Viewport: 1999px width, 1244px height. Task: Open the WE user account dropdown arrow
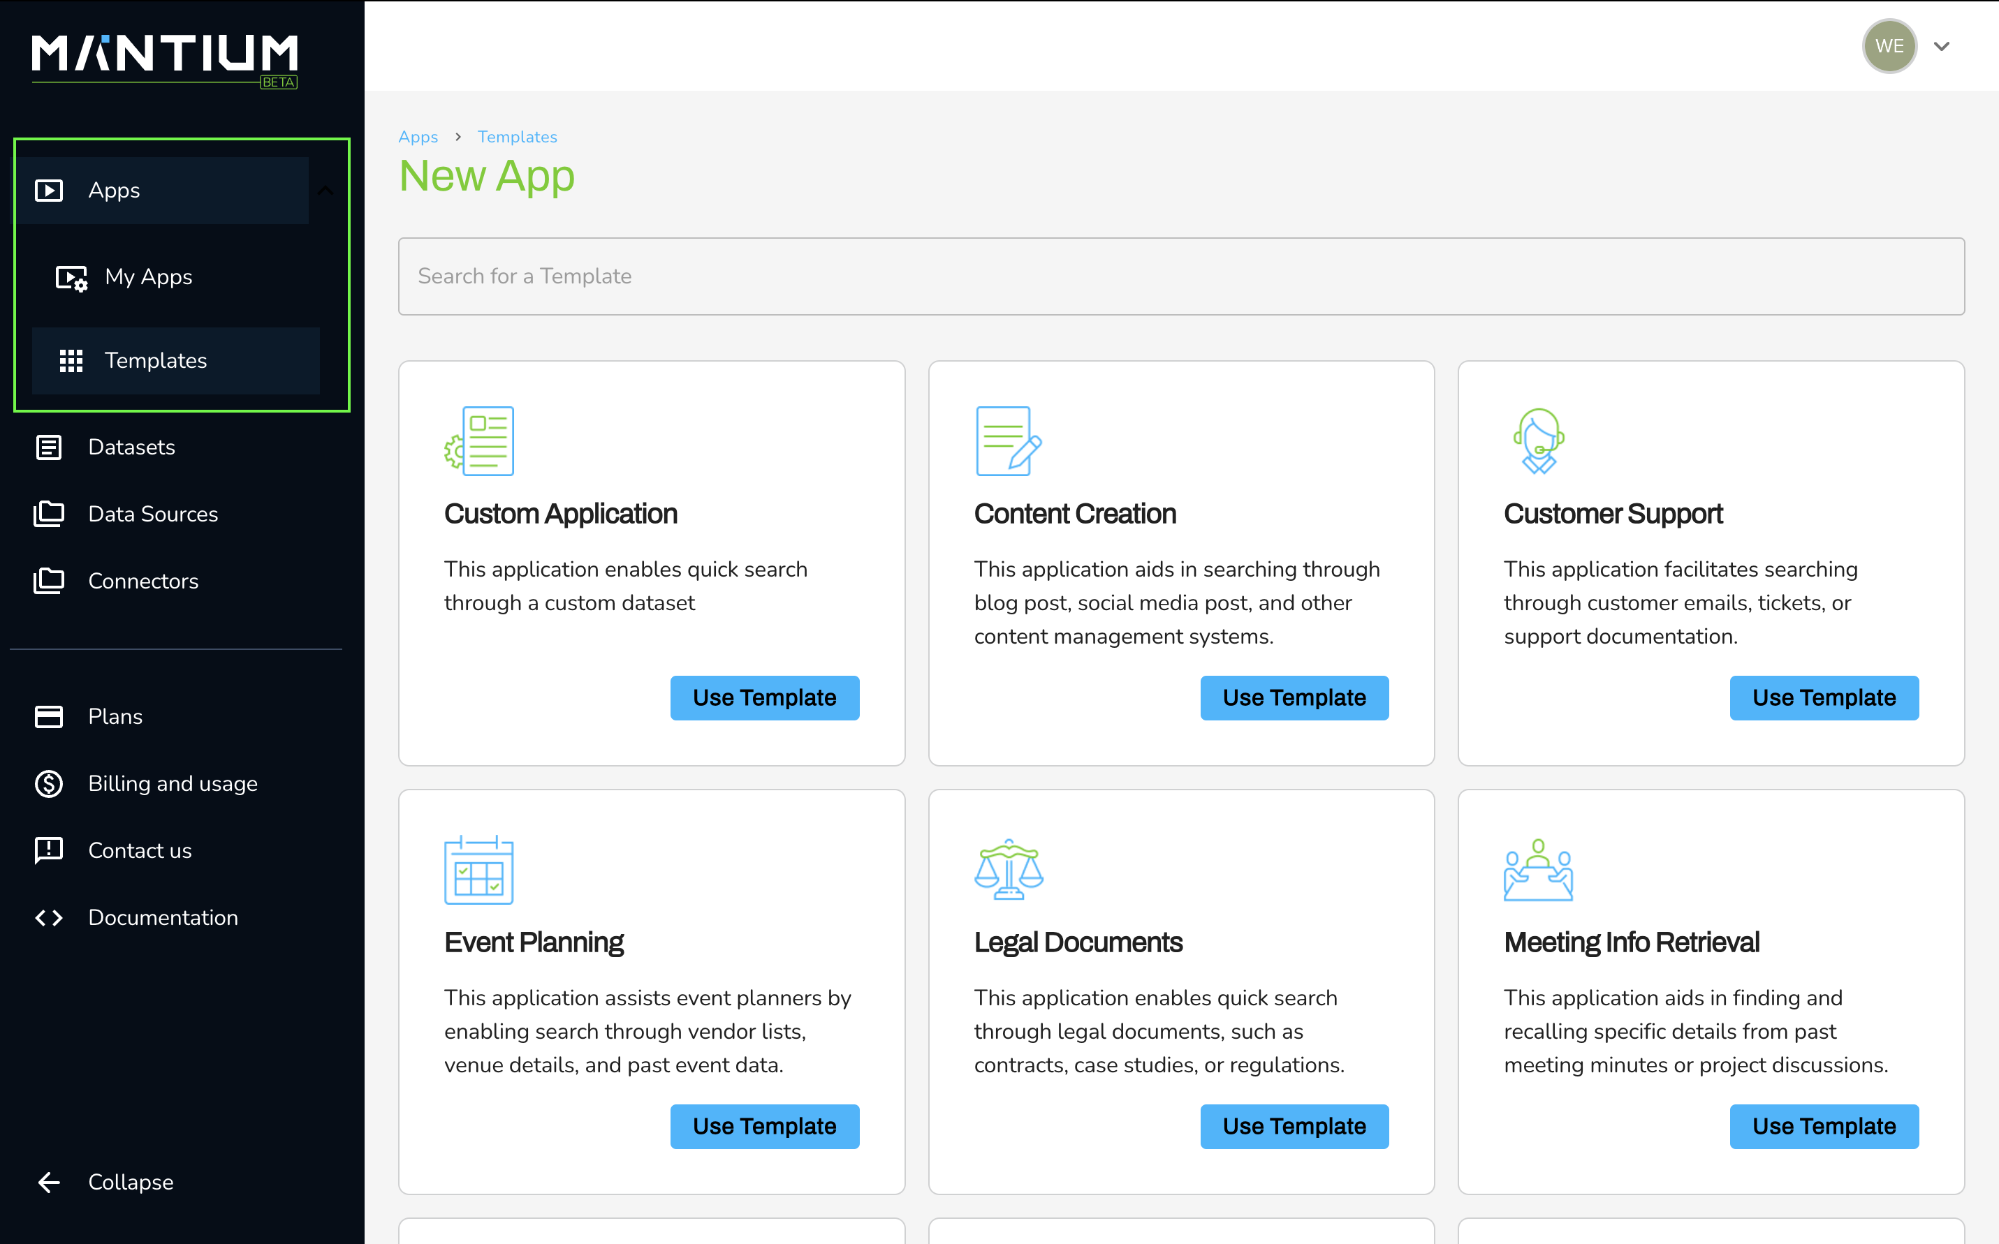(x=1942, y=47)
